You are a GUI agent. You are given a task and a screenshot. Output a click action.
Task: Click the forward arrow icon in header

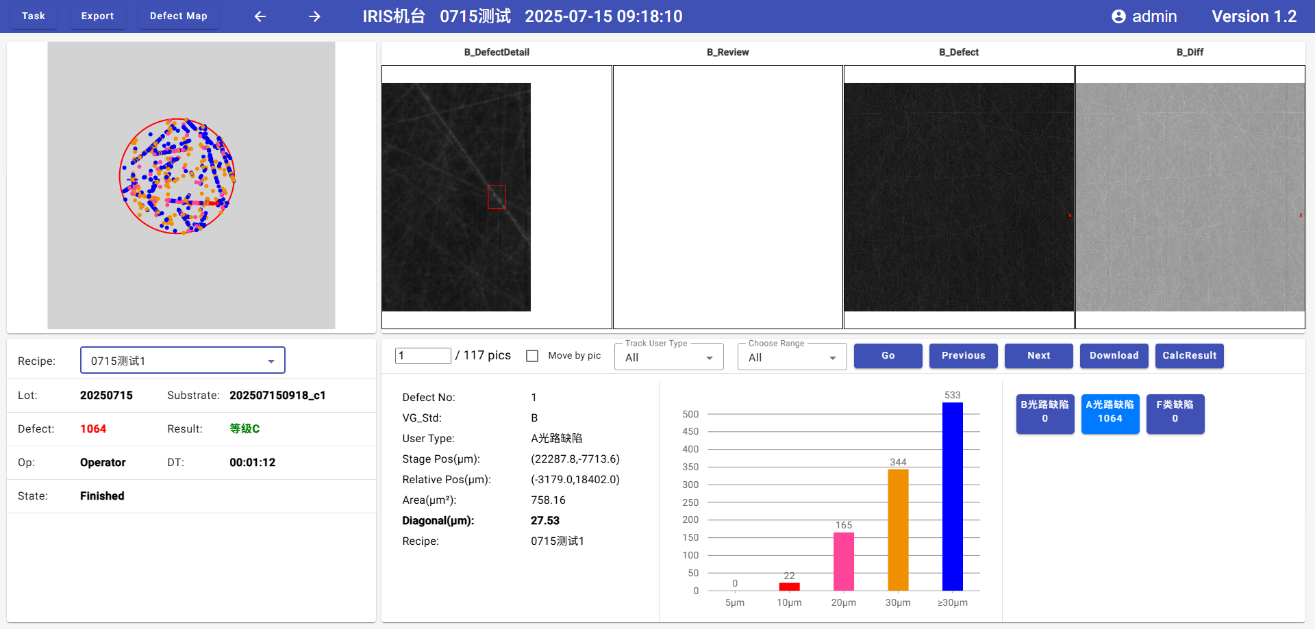(x=314, y=16)
